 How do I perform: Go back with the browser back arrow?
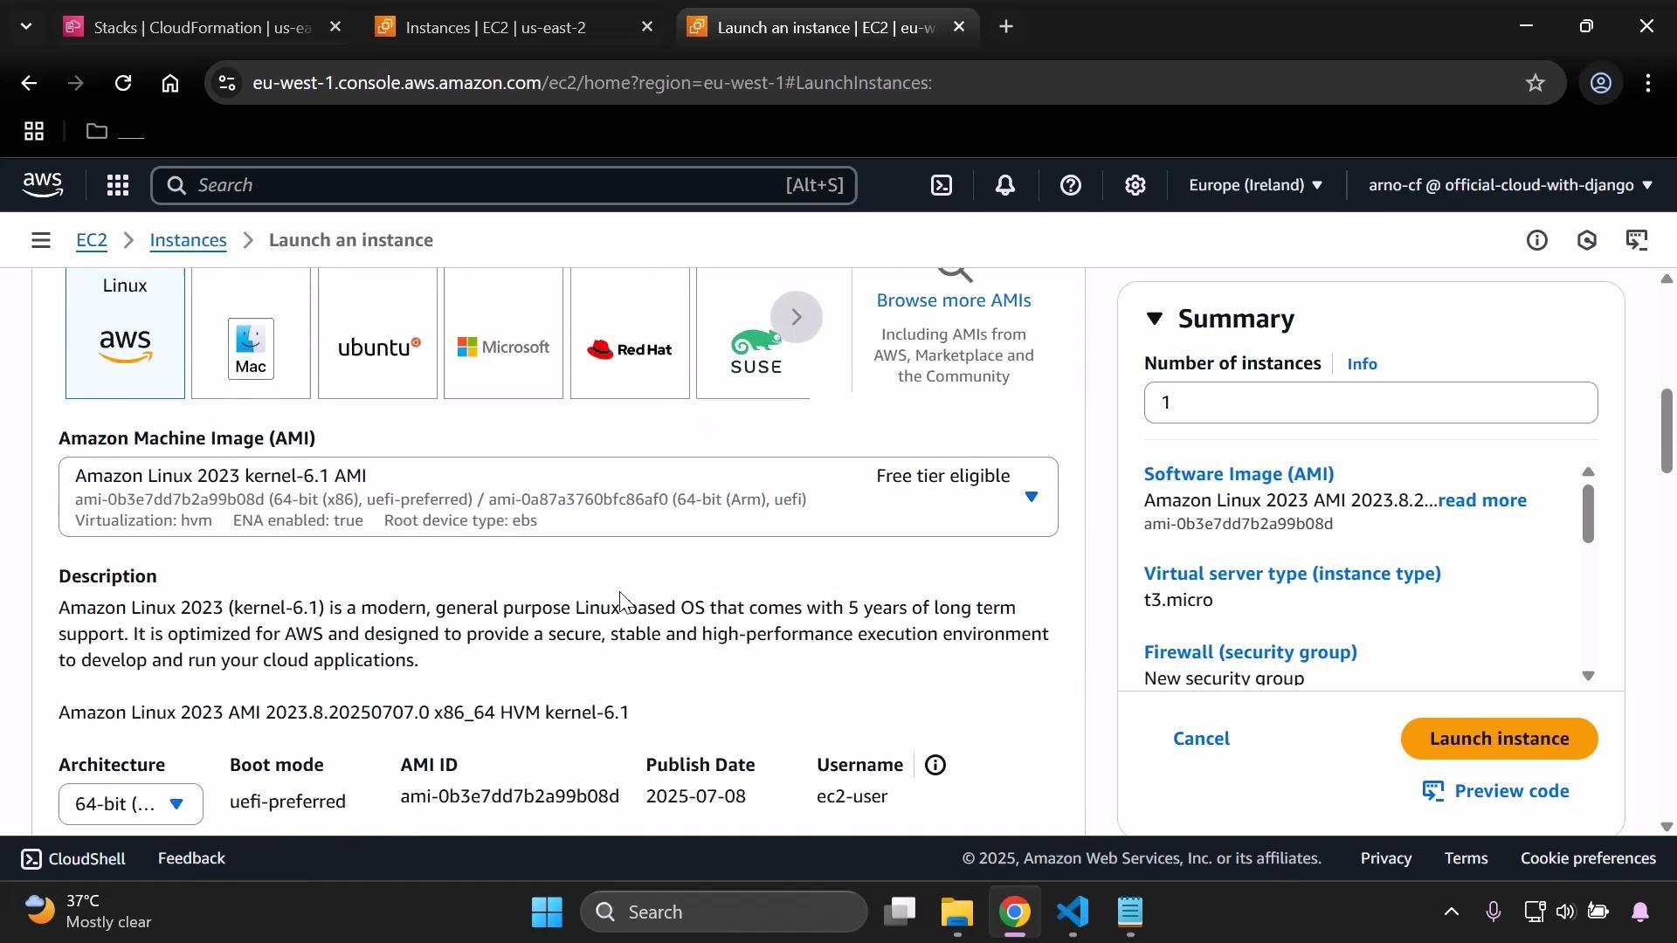(x=28, y=83)
